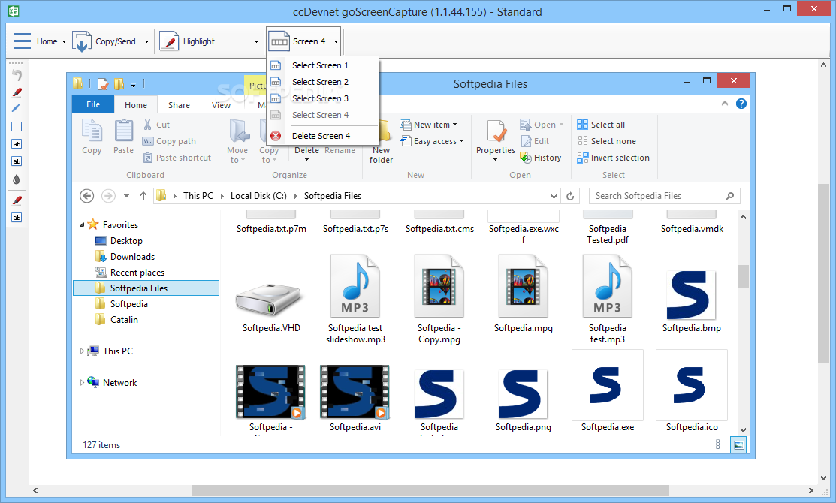Switch to the Share ribbon tab
This screenshot has width=836, height=503.
pos(179,105)
